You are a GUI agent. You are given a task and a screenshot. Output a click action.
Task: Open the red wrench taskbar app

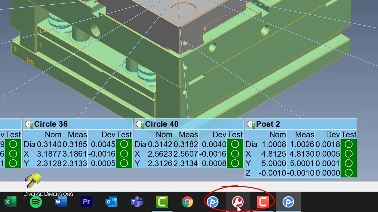238,202
